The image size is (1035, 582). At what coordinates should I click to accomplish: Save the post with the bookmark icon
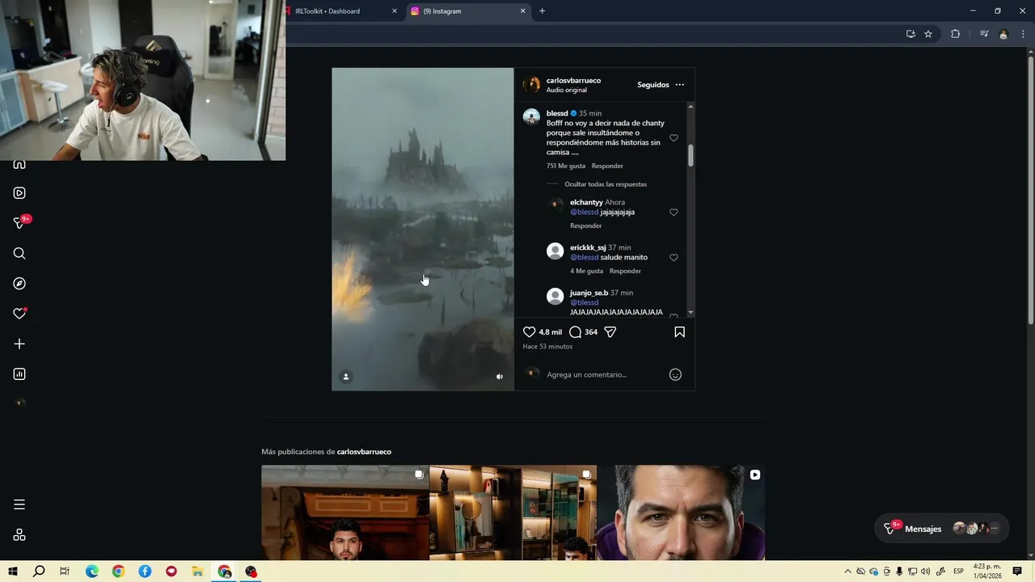point(680,332)
